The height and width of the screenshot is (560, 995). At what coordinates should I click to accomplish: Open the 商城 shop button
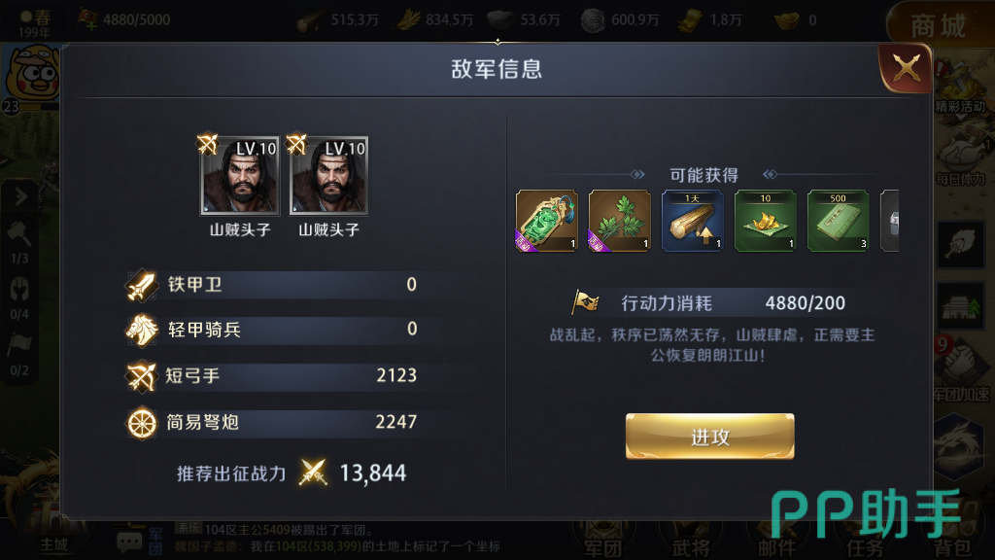pos(938,25)
